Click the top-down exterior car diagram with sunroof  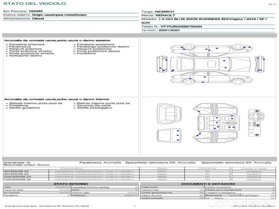(211, 64)
